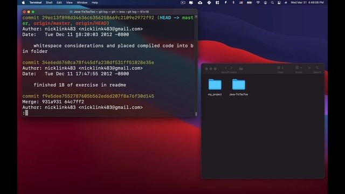Viewport: 345px width, 194px height.
Task: Go back in the Finder window
Action: [226, 68]
